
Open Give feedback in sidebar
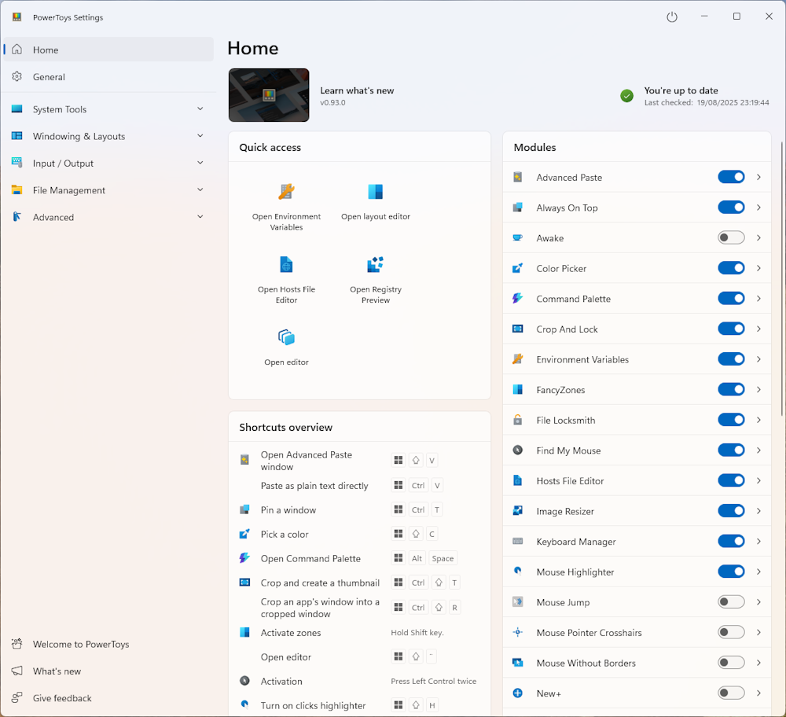[x=108, y=698]
